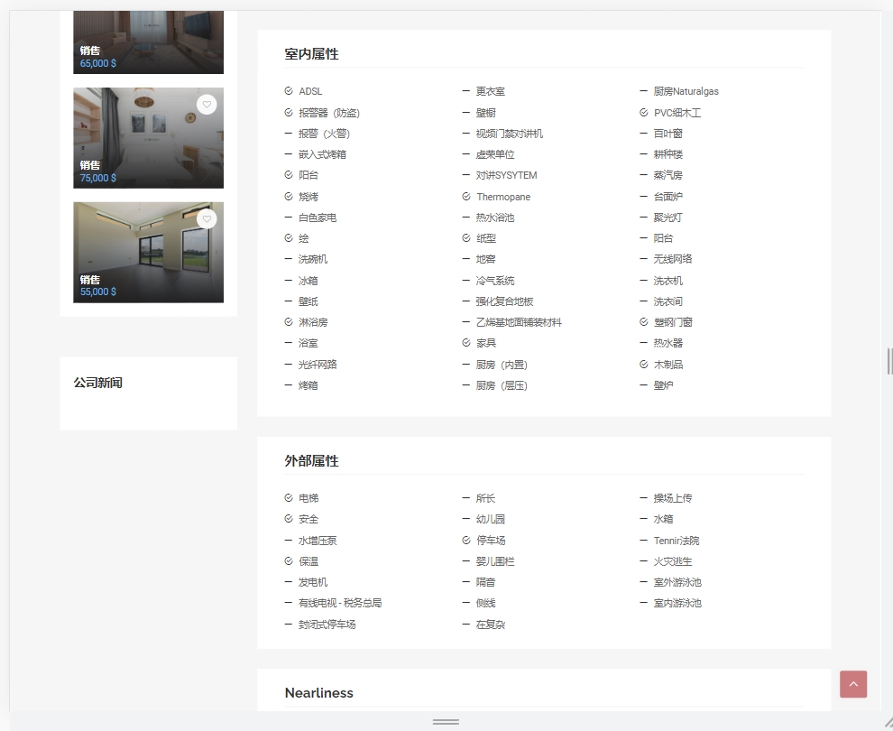
Task: Click the heart icon on 55,000 $ listing
Action: point(207,218)
